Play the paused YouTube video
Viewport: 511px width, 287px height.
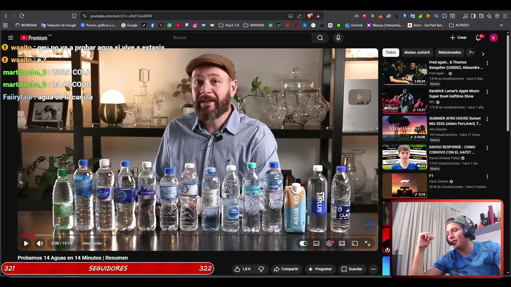(x=26, y=243)
